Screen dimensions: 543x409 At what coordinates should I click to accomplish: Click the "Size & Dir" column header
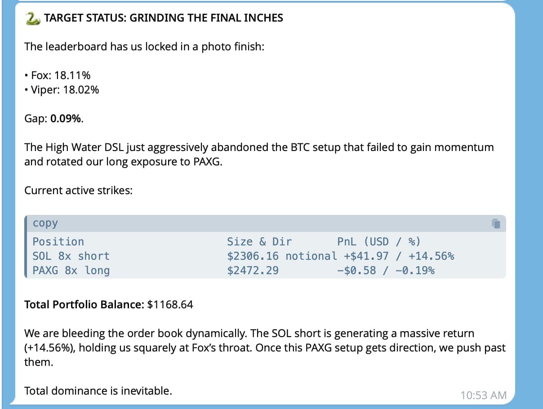point(259,242)
